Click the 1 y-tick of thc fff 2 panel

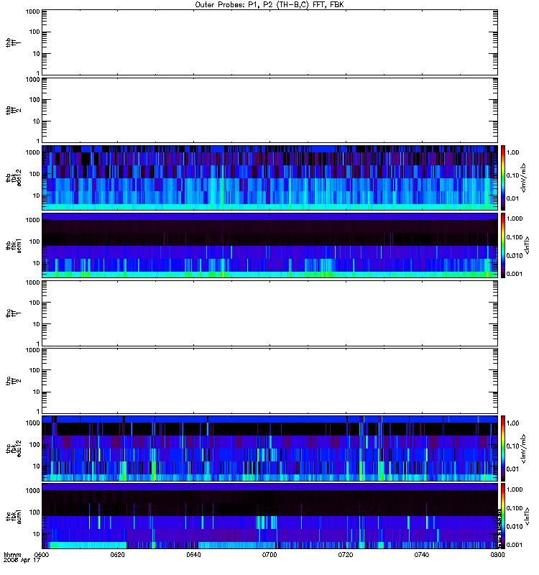(x=38, y=412)
